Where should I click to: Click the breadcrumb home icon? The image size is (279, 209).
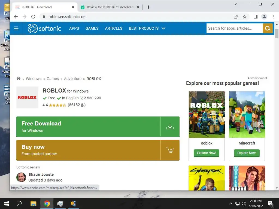click(x=19, y=79)
